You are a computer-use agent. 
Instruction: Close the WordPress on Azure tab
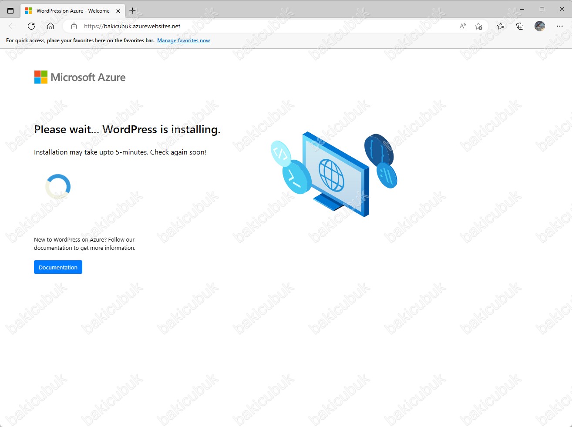(118, 11)
